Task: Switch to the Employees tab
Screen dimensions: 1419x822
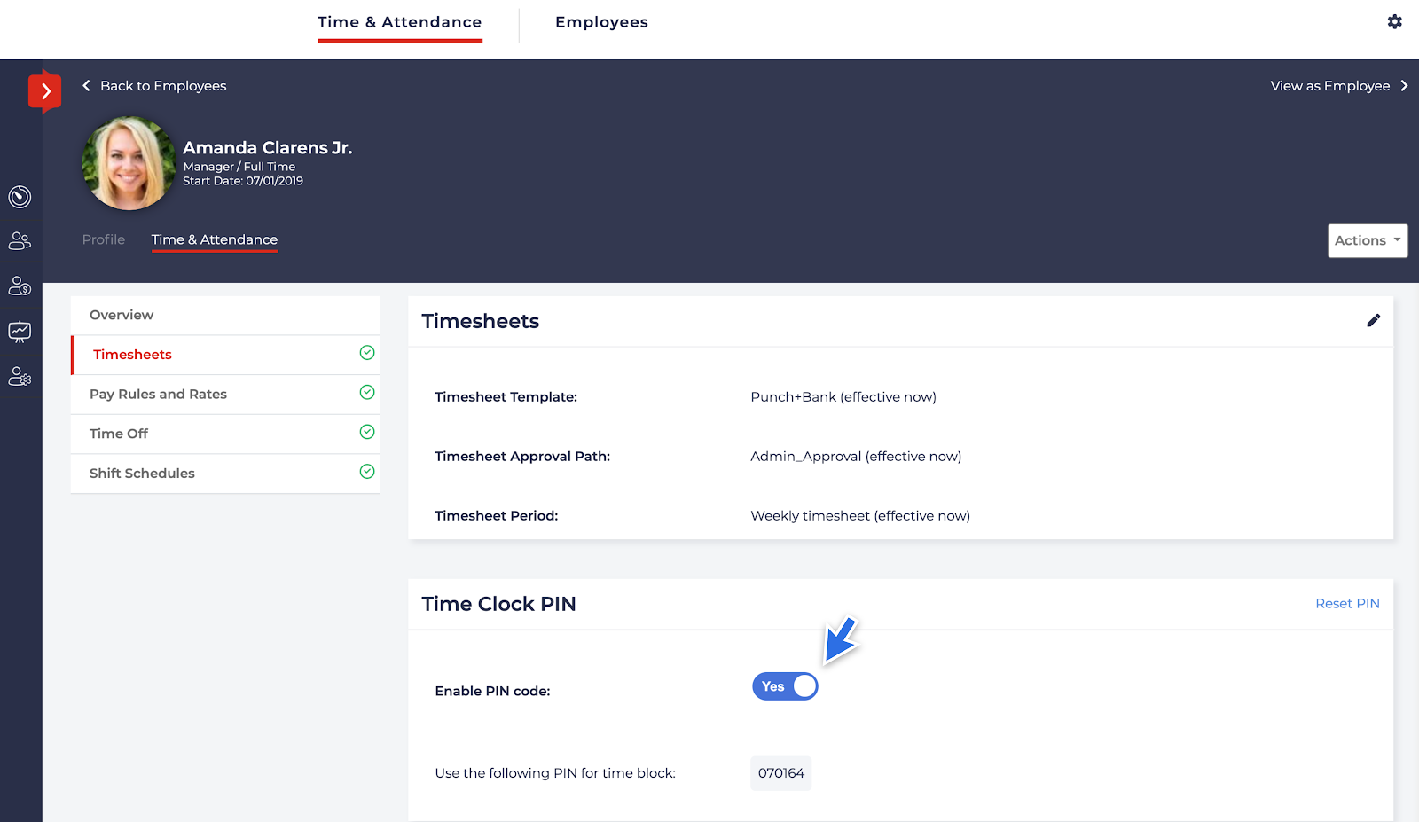Action: (x=601, y=21)
